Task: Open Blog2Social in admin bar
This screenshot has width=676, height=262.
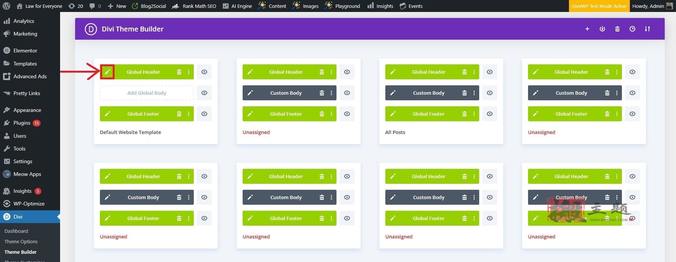Action: [149, 6]
